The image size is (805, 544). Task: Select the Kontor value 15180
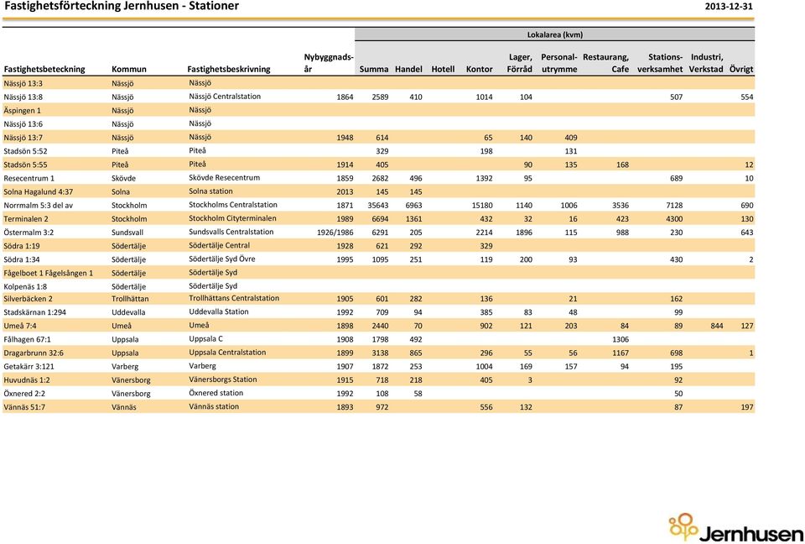[482, 205]
